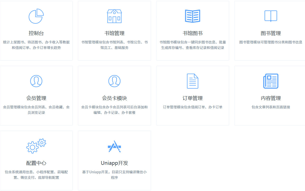Click the outlined book icon above 图书管理
The image size is (305, 191).
coord(271,16)
